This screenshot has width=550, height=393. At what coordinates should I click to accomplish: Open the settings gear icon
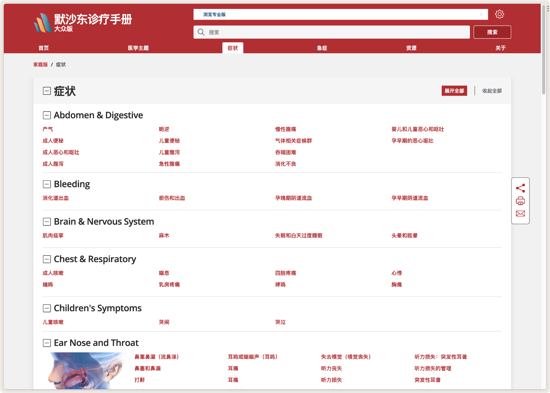499,14
